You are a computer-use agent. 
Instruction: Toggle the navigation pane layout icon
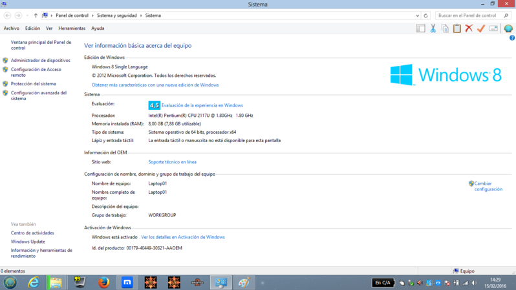click(420, 28)
